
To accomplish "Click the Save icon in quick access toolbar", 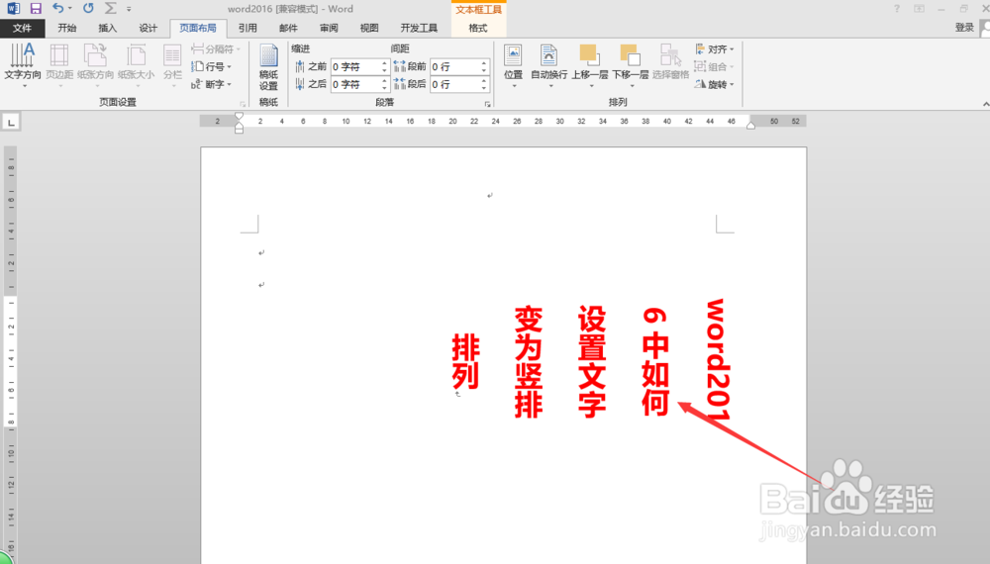I will (x=36, y=9).
